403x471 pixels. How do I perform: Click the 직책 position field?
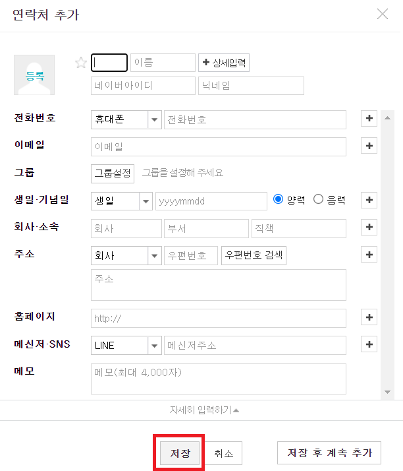[299, 229]
